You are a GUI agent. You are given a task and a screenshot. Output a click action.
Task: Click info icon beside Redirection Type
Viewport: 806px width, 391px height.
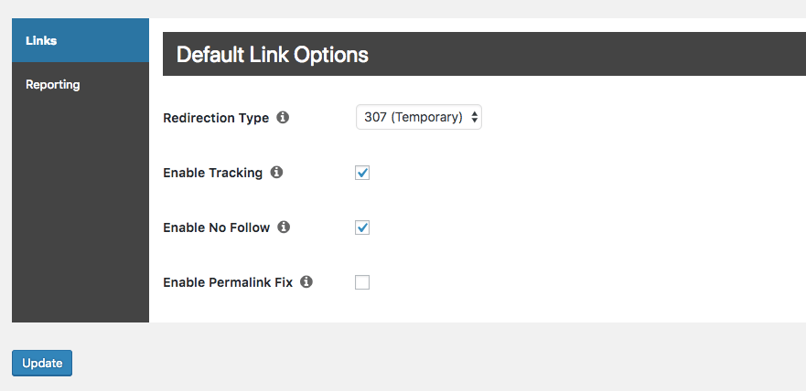(283, 118)
